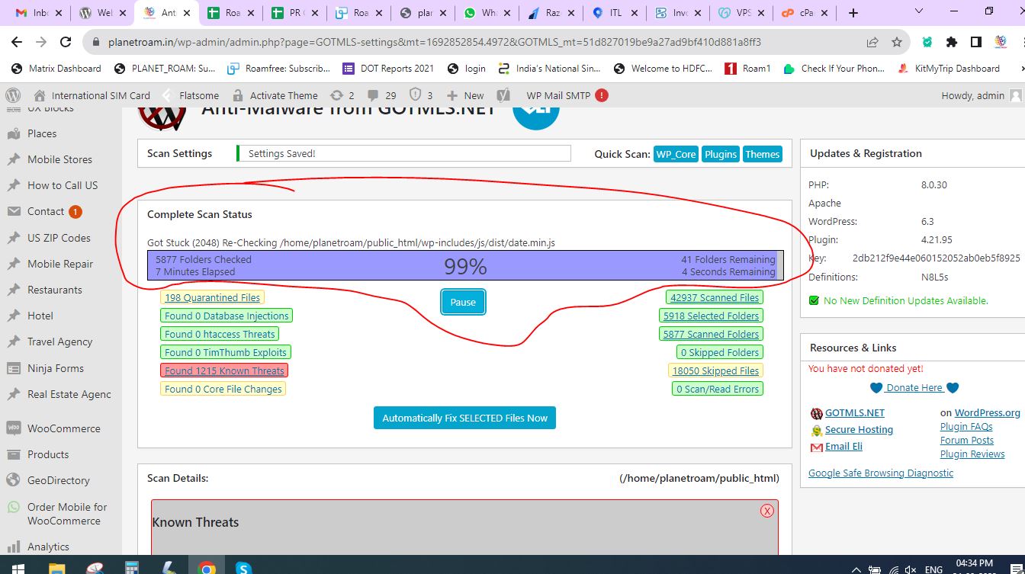
Task: Open the Forum Posts link
Action: pyautogui.click(x=967, y=440)
